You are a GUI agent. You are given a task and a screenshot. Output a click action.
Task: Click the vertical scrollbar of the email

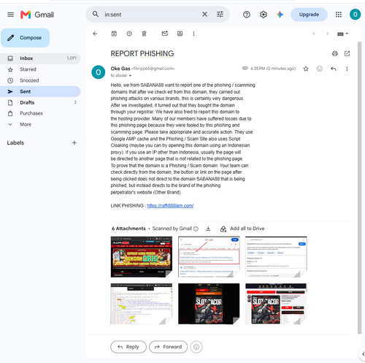[359, 188]
